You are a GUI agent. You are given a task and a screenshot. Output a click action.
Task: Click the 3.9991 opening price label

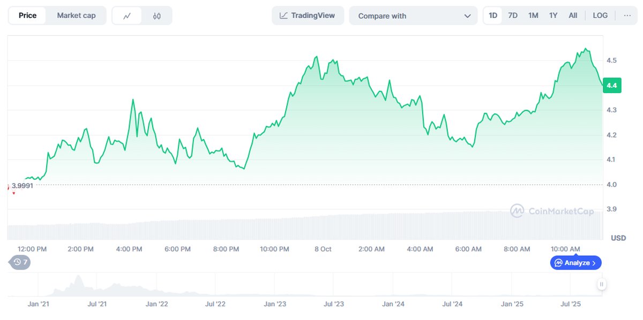22,186
